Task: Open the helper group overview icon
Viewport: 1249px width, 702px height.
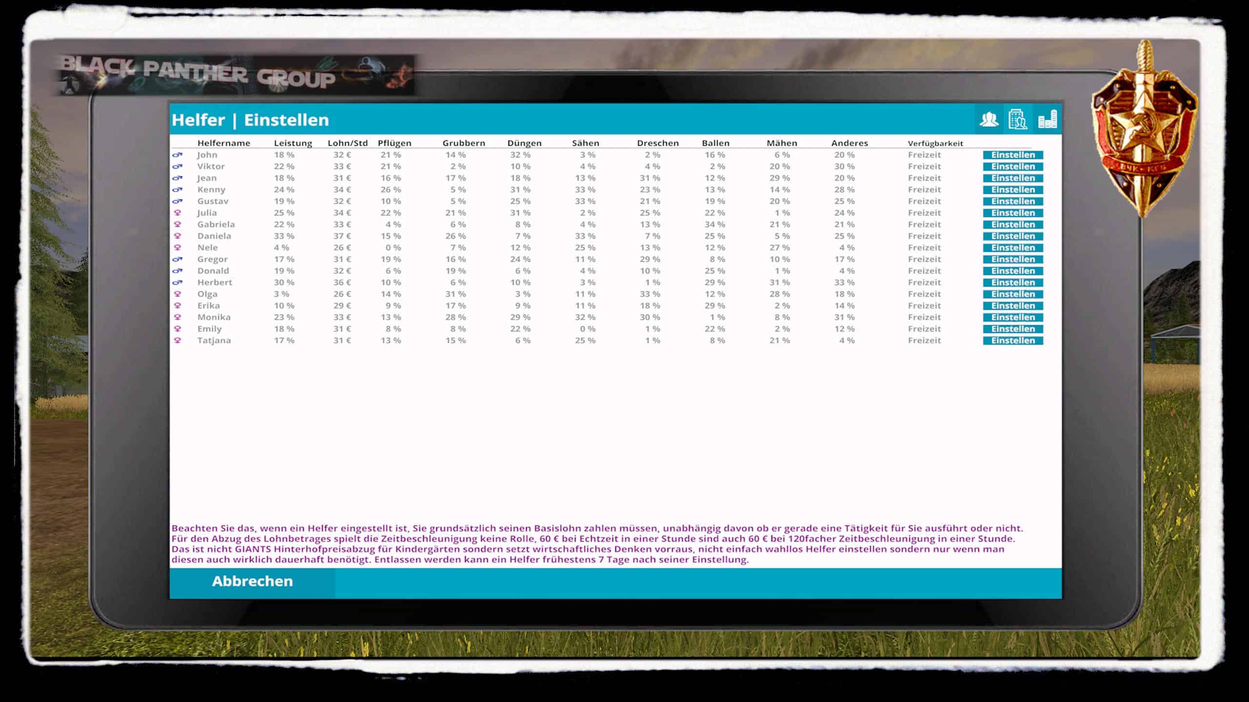Action: (989, 119)
